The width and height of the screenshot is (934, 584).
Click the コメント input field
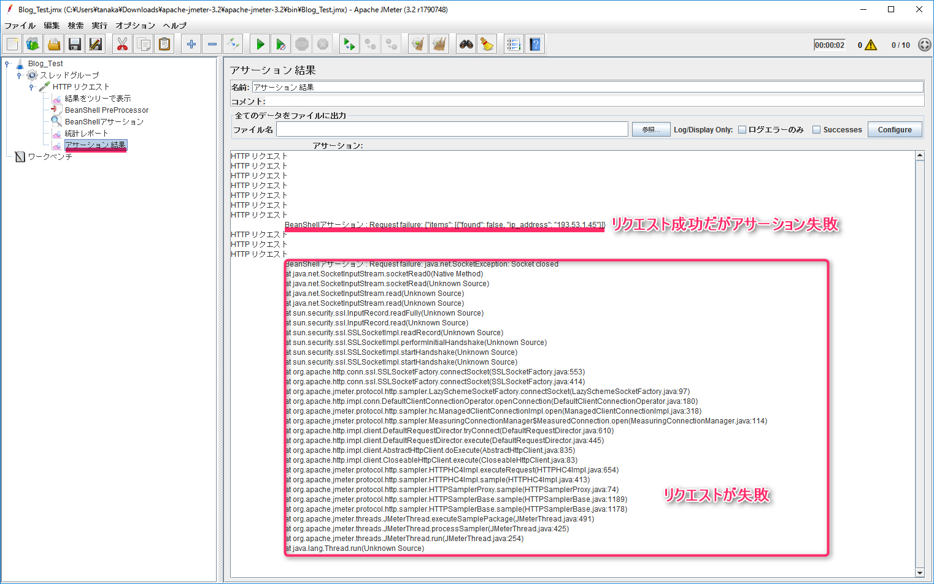click(595, 101)
